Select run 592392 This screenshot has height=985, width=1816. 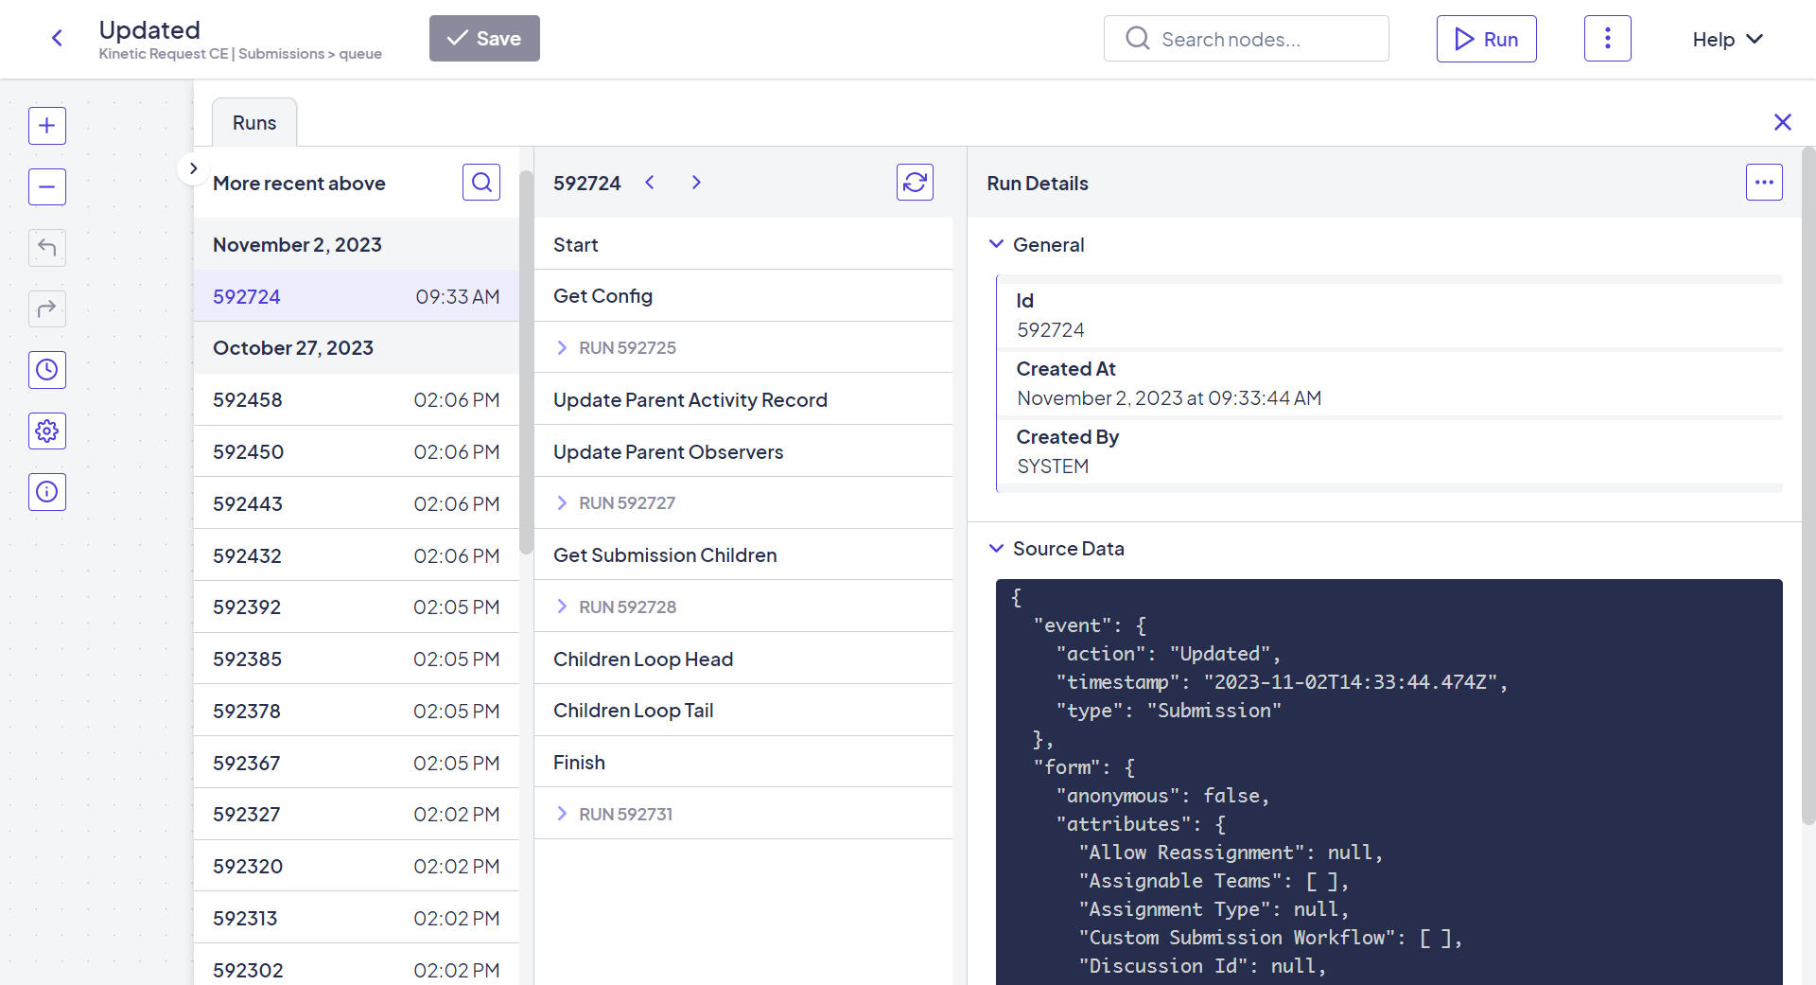coord(357,607)
